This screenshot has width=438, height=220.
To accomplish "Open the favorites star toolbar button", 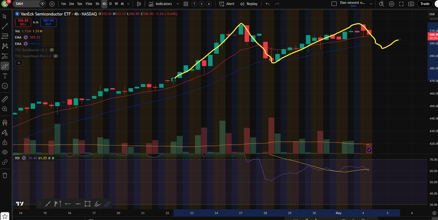I will 5,216.
